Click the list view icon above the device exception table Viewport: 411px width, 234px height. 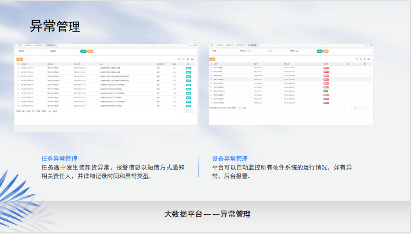364,59
